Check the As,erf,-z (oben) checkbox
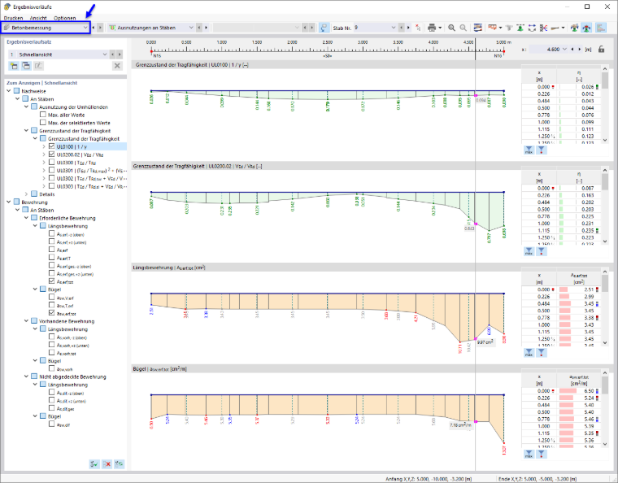The height and width of the screenshot is (483, 618). click(51, 233)
